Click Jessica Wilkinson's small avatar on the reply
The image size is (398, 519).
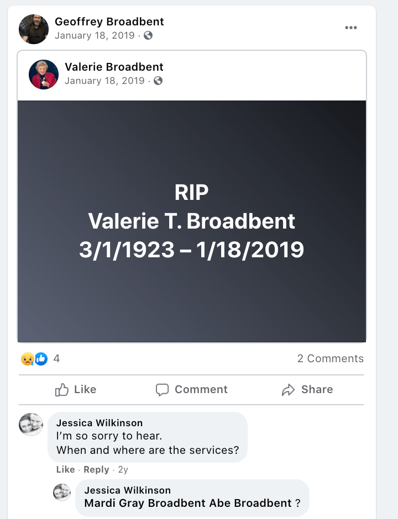(62, 492)
